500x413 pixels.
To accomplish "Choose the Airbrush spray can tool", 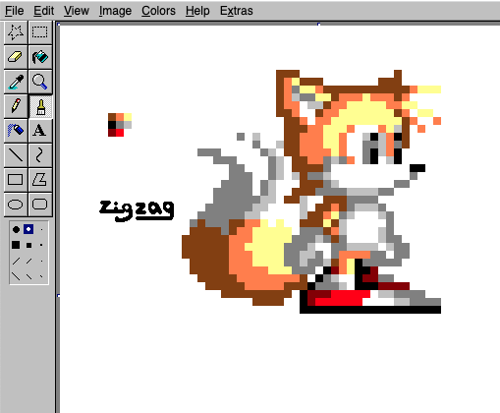I will [16, 131].
